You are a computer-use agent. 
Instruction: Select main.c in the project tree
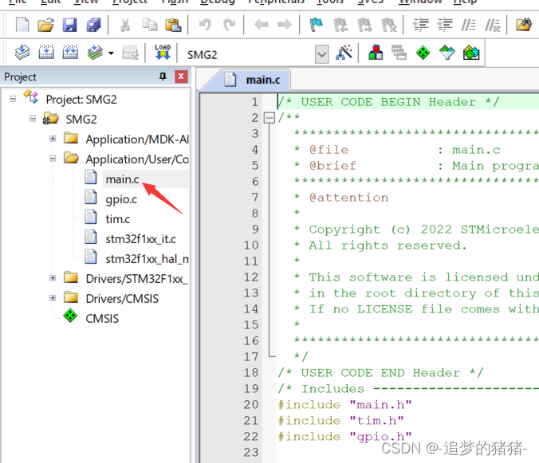click(x=122, y=179)
